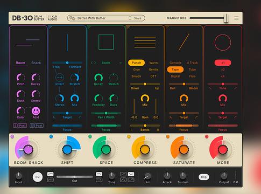Toggle the More module power dot

tap(207, 136)
